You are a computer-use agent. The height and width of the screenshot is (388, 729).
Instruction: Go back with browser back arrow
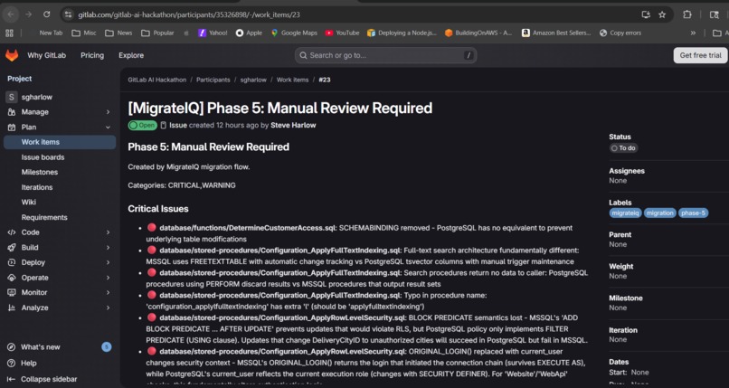[11, 14]
